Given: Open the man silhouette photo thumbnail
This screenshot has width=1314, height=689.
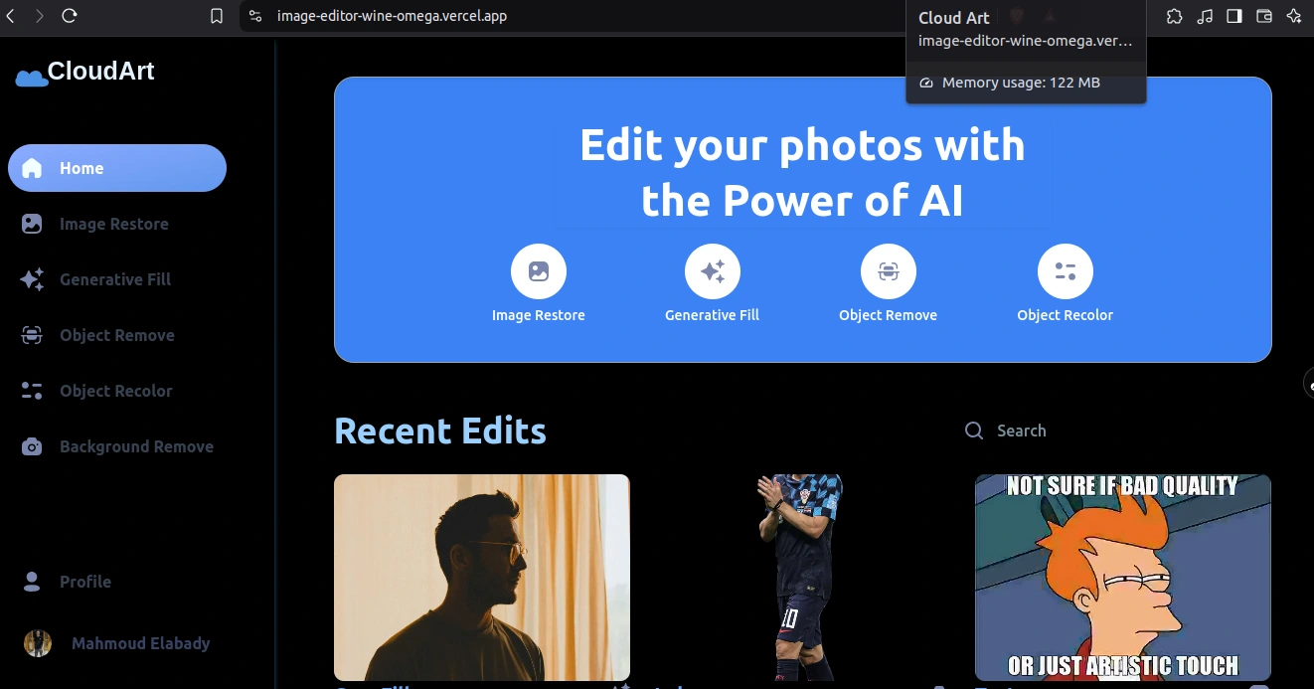Looking at the screenshot, I should click(x=482, y=577).
